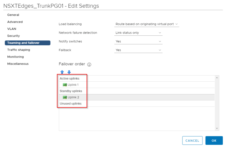Click the move down arrow icon
Viewport: 225px width, 147px height.
click(x=69, y=72)
